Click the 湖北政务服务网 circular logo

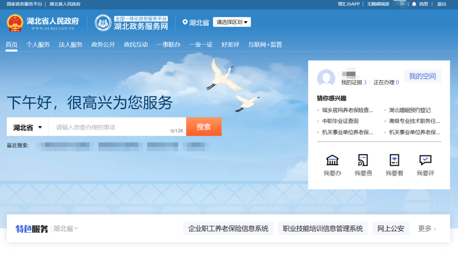(103, 23)
